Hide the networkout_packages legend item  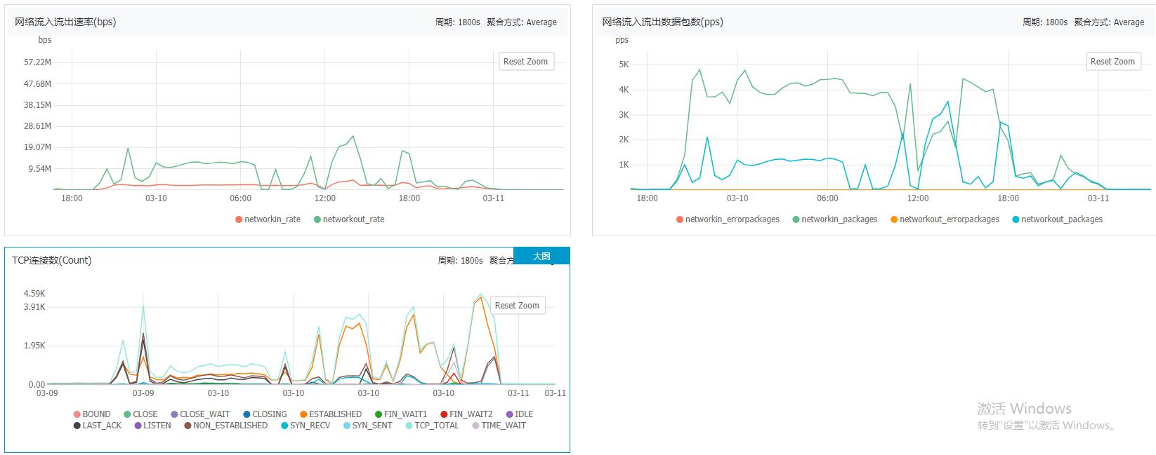pyautogui.click(x=1057, y=219)
